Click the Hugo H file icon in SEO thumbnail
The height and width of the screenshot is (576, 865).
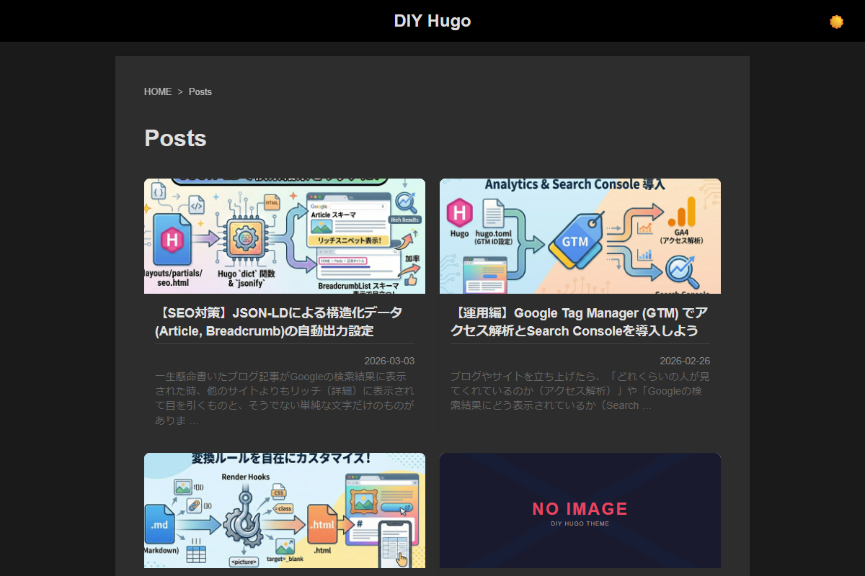click(172, 238)
